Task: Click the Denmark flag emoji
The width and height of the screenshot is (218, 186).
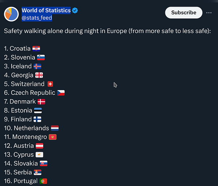Action: click(x=41, y=102)
